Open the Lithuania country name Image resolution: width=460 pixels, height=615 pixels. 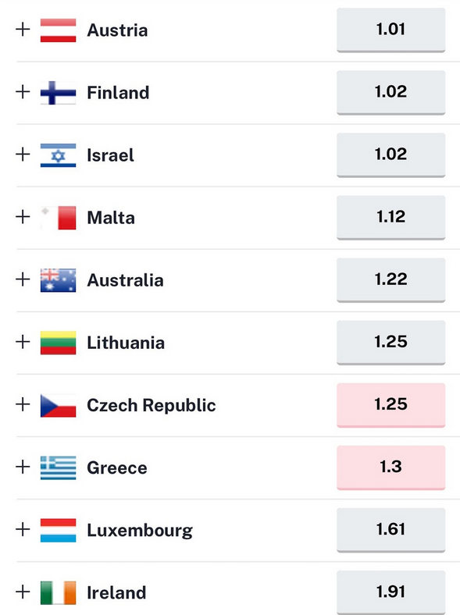(126, 343)
